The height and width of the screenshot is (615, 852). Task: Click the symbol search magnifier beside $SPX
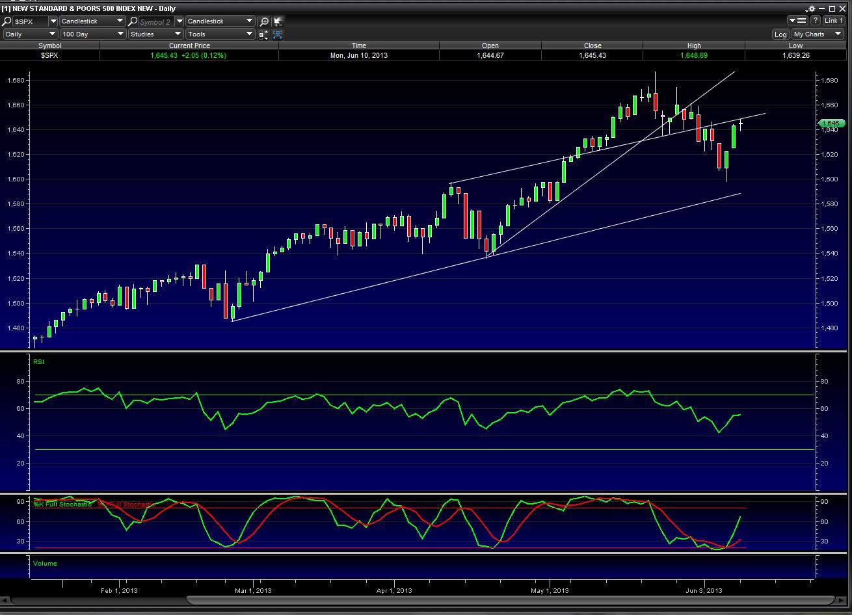(7, 21)
